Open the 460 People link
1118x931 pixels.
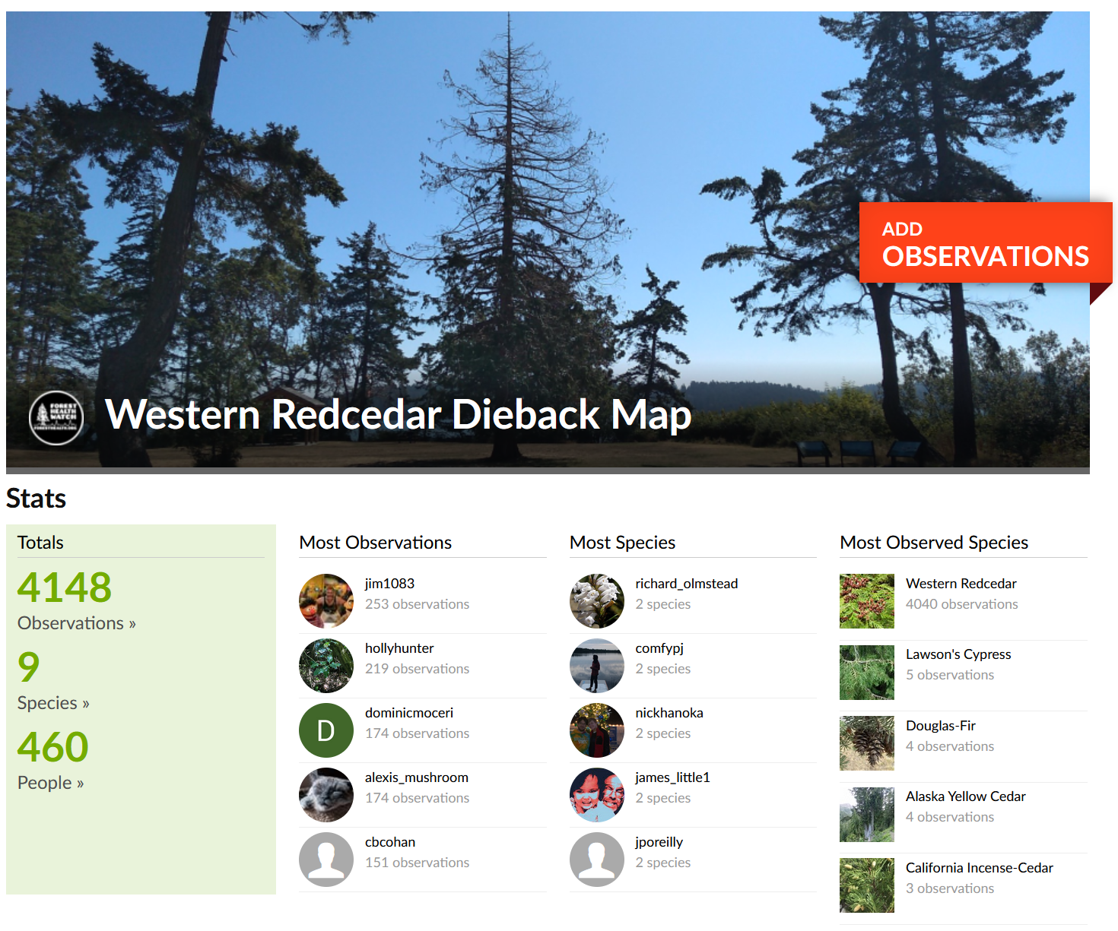pyautogui.click(x=50, y=783)
